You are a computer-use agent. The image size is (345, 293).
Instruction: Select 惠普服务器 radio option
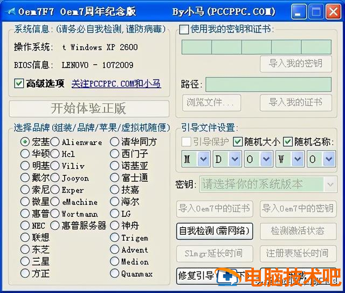pyautogui.click(x=55, y=225)
